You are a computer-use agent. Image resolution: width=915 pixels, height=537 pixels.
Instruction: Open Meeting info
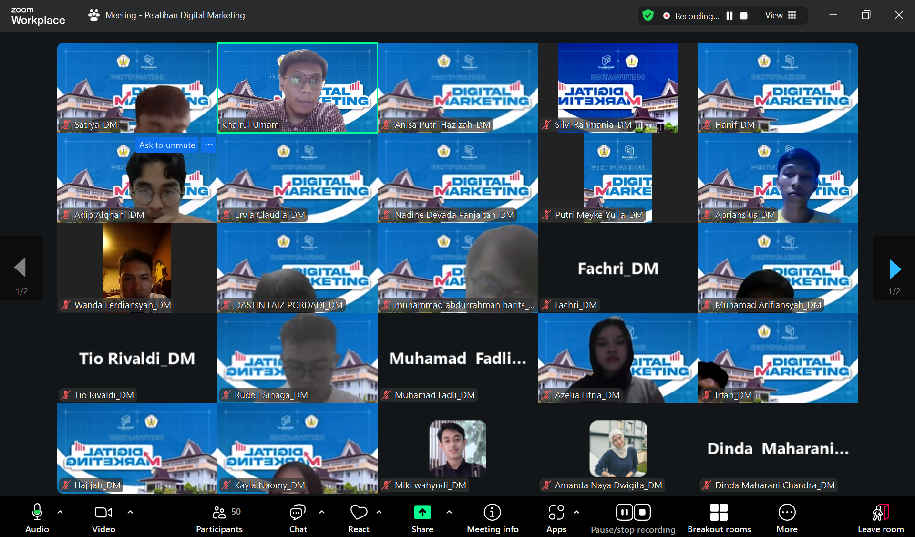point(492,518)
